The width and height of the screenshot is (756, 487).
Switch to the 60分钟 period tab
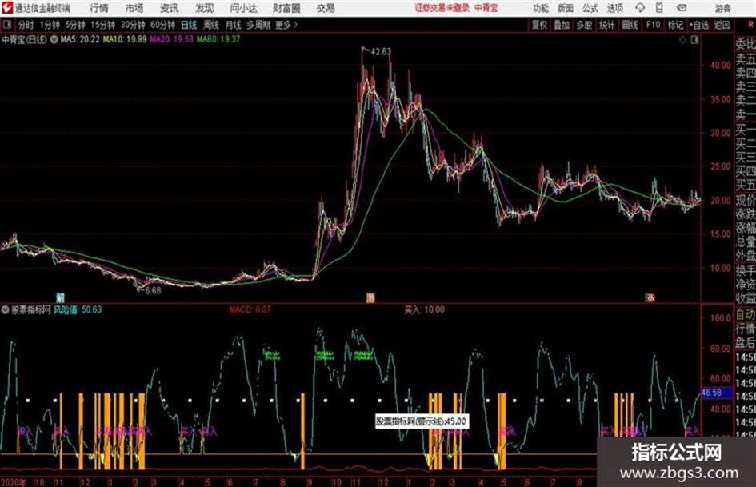tap(162, 25)
